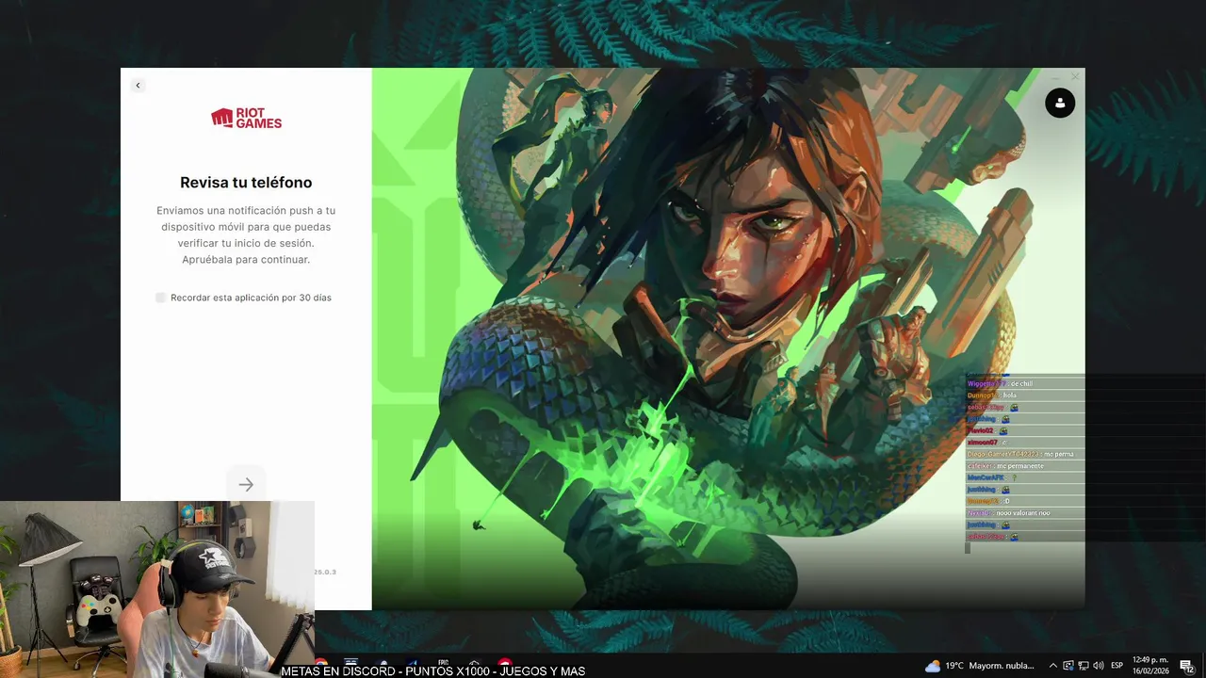
Task: Show hidden system tray icons
Action: tap(1053, 666)
